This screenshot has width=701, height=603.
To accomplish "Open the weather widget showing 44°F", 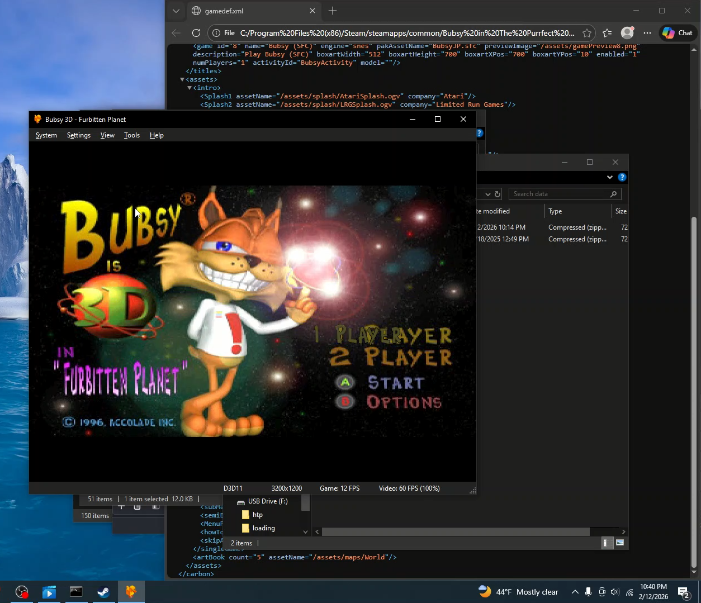I will tap(518, 592).
